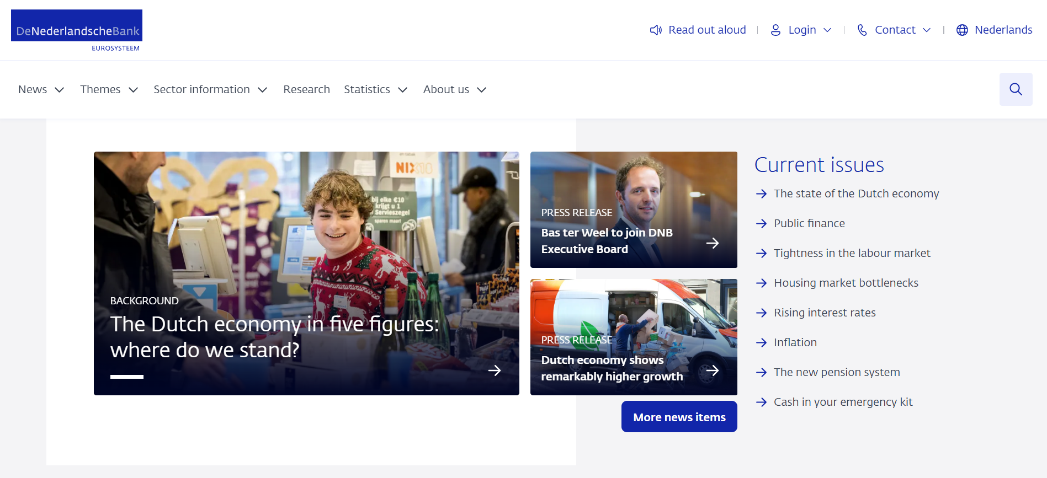Click the phone icon next to Contact
This screenshot has height=478, width=1047.
[x=862, y=30]
